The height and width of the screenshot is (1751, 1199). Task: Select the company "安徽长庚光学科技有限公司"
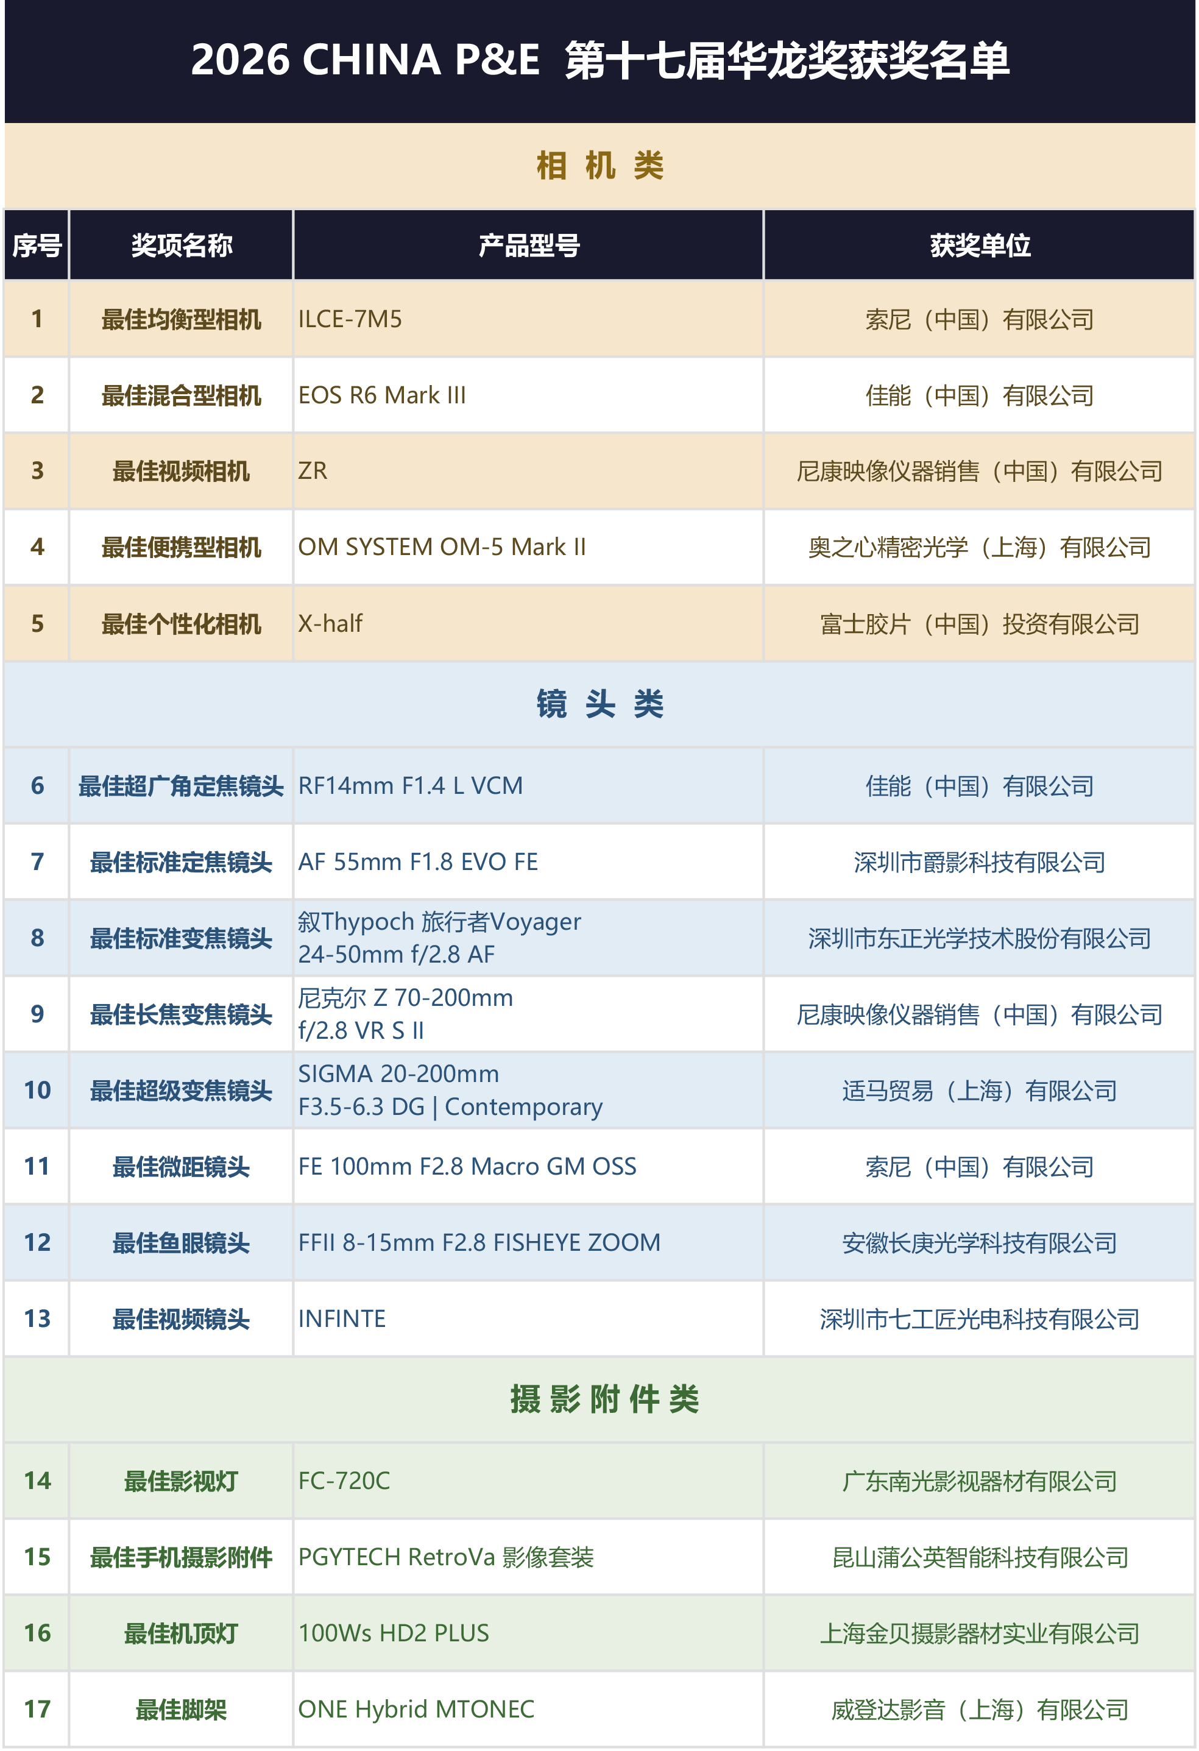click(x=980, y=1243)
